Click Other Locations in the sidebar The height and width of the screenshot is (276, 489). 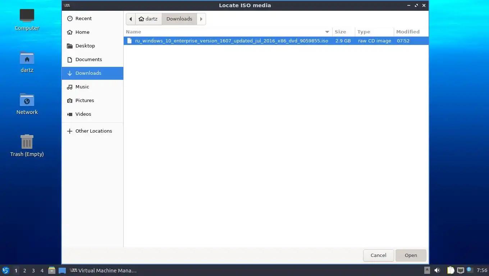click(x=92, y=131)
